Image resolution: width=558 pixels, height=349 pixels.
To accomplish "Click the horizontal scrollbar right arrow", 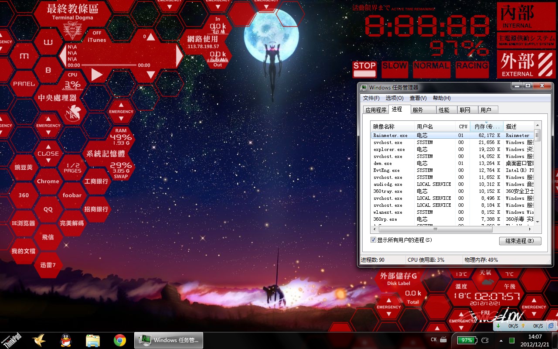I will [530, 229].
